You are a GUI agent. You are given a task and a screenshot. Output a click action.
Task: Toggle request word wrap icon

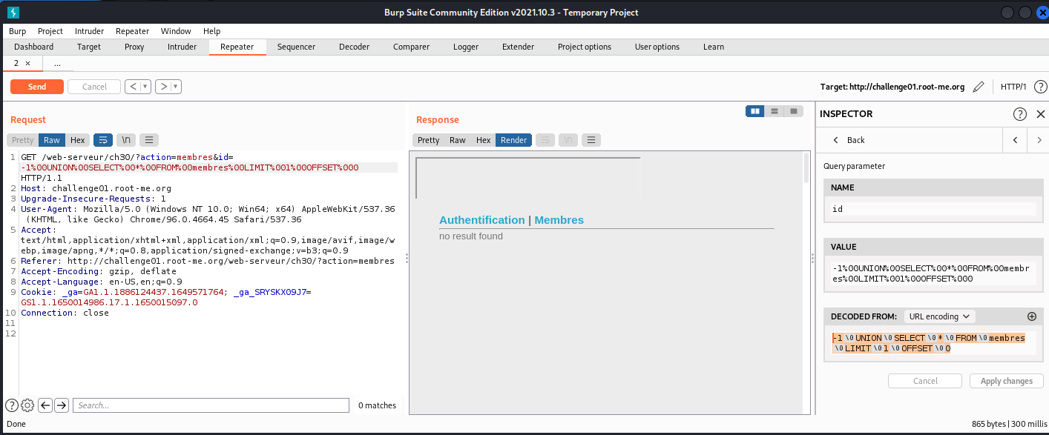[x=103, y=140]
